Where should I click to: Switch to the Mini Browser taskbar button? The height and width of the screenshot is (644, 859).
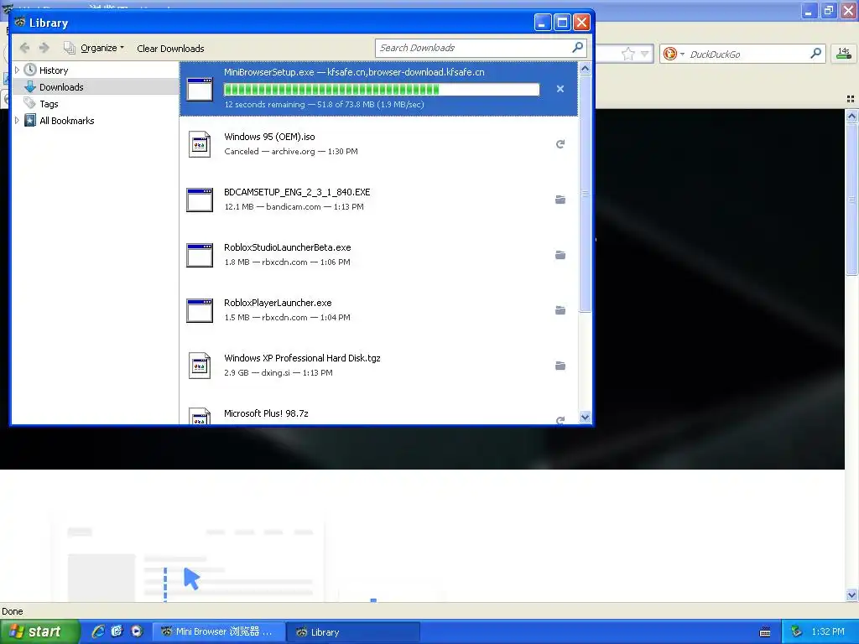218,632
